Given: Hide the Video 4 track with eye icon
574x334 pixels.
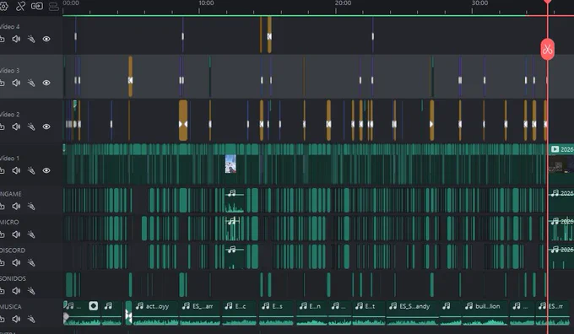Looking at the screenshot, I should 46,39.
